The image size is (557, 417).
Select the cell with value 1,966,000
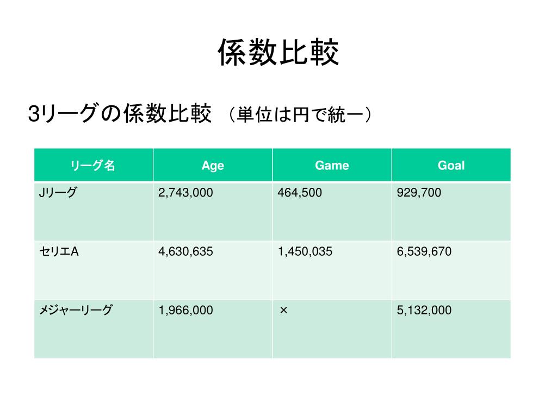[x=213, y=329]
